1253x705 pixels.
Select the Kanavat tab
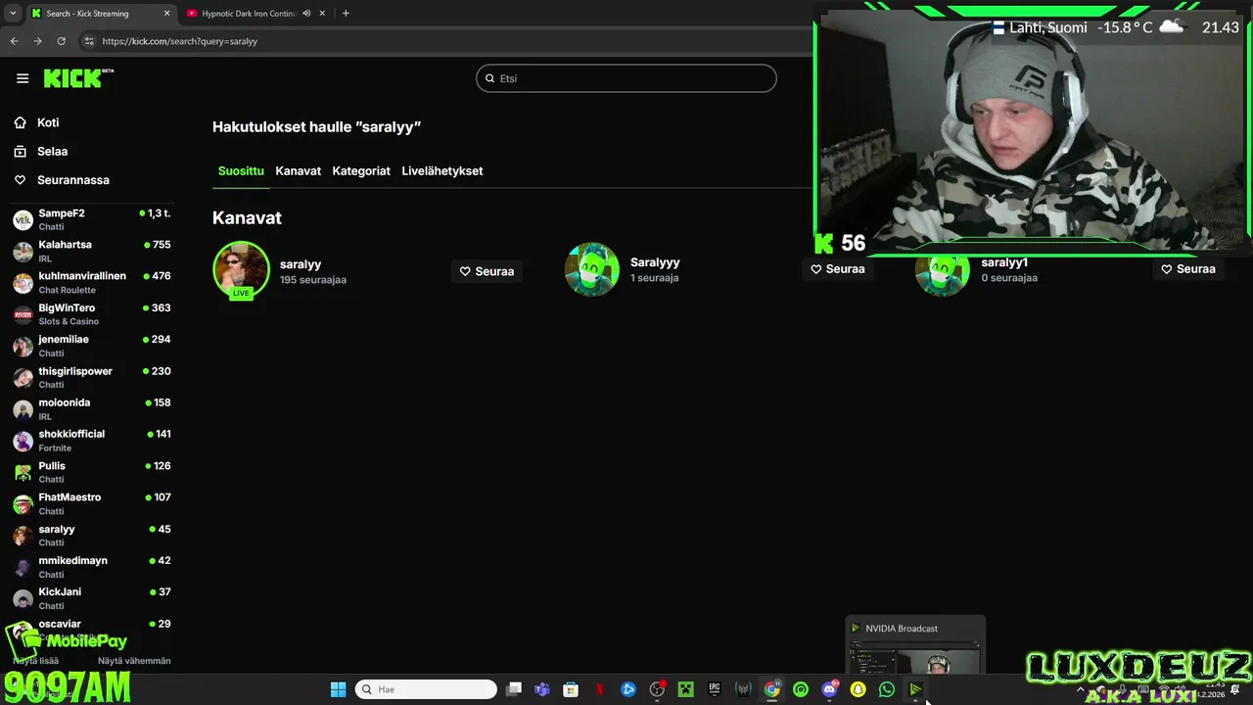298,171
